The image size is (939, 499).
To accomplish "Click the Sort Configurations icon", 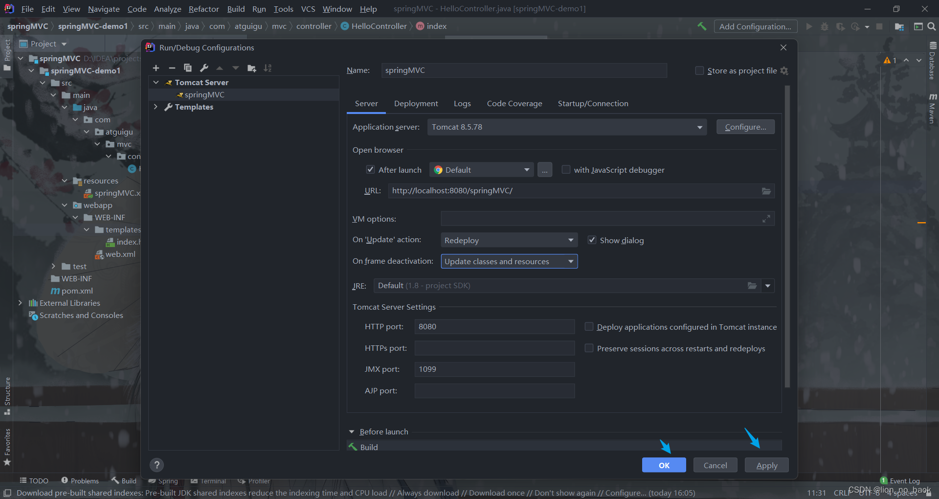I will tap(268, 68).
